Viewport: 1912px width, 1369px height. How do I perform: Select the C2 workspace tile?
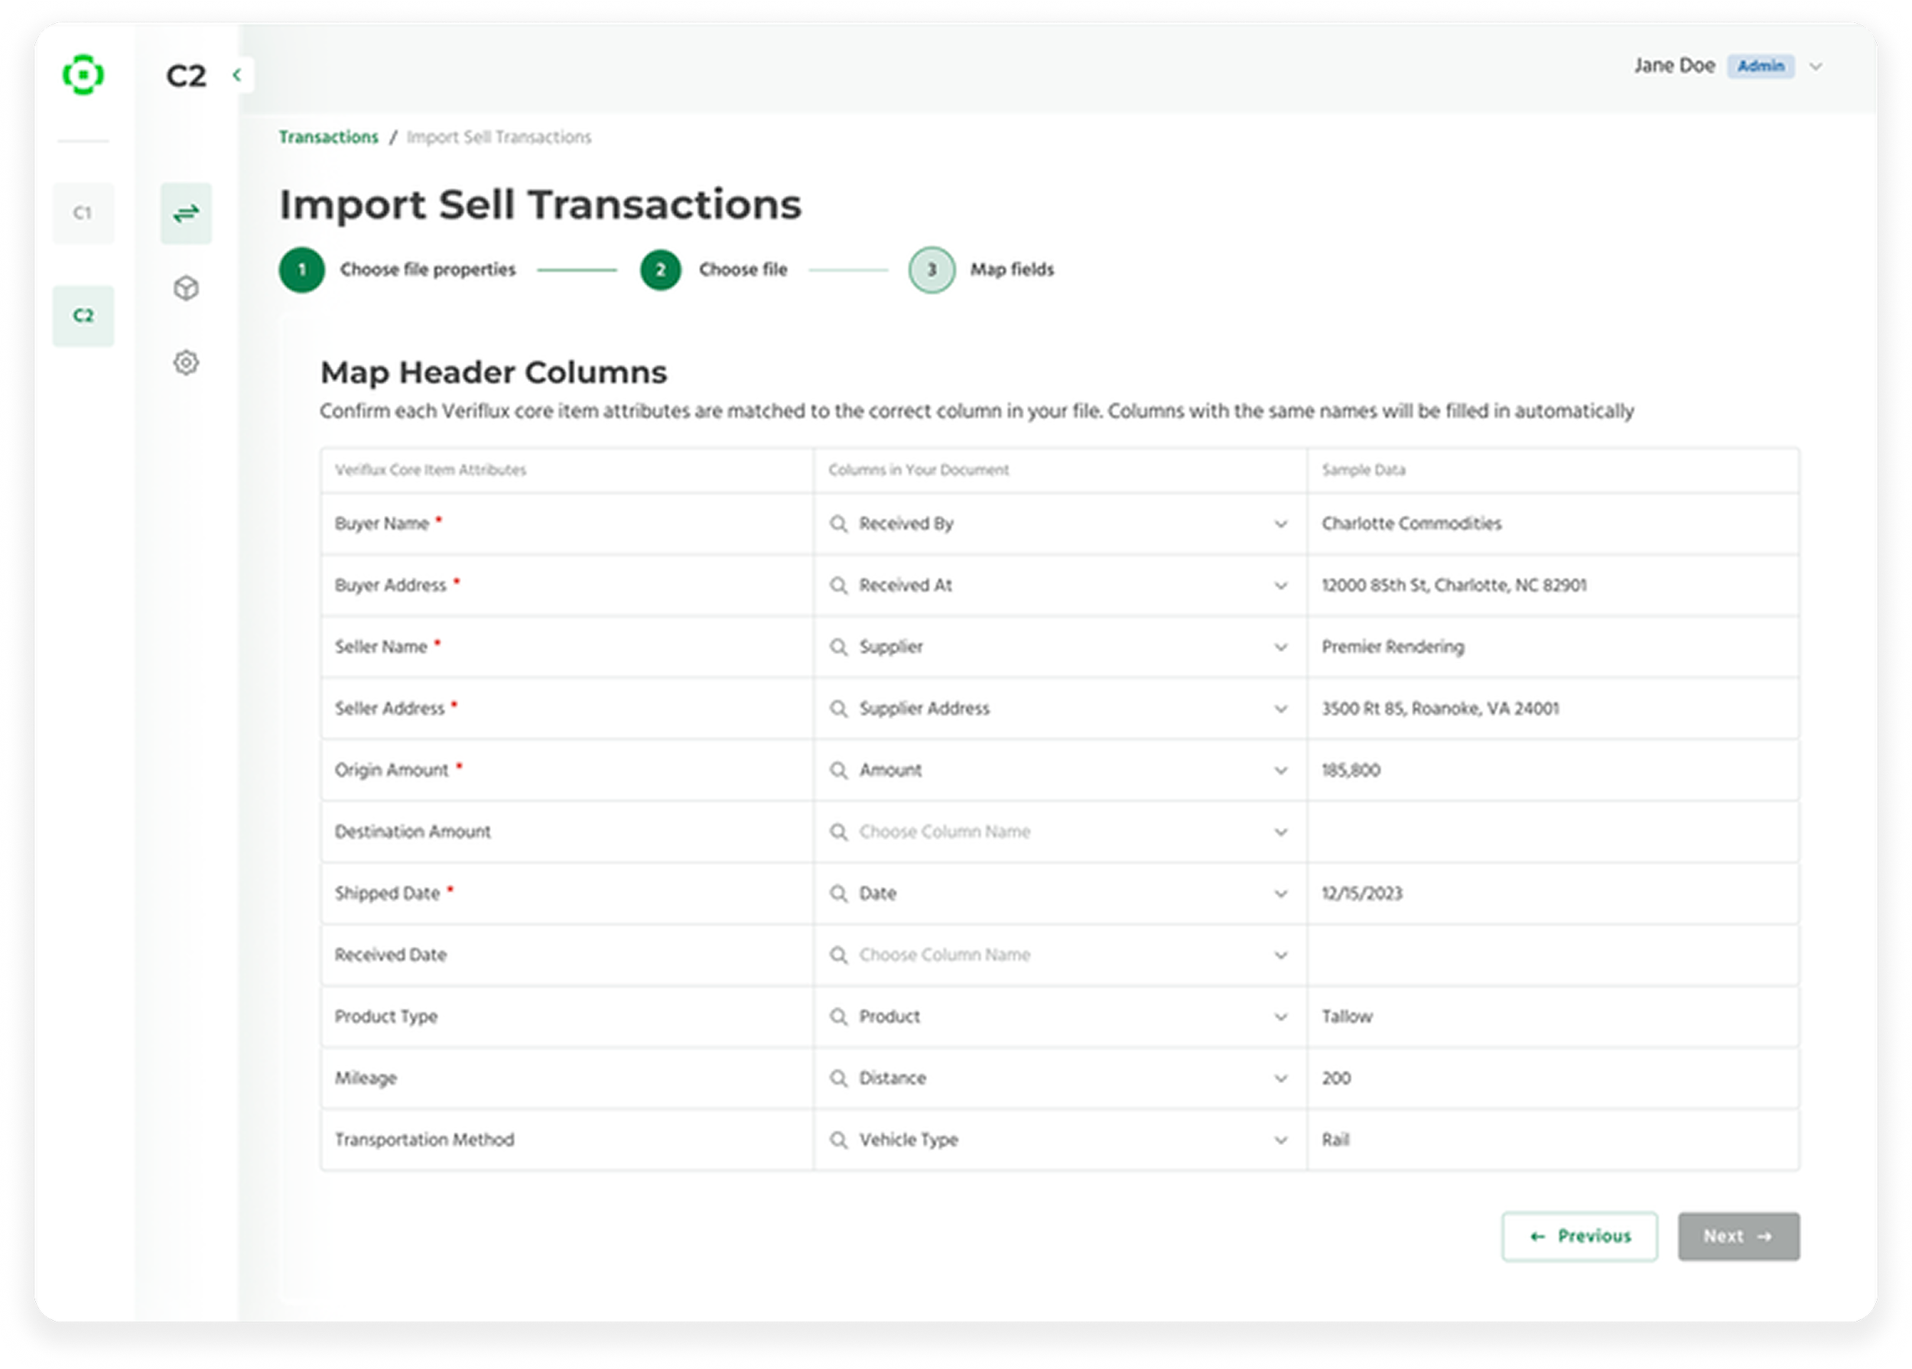[x=83, y=316]
